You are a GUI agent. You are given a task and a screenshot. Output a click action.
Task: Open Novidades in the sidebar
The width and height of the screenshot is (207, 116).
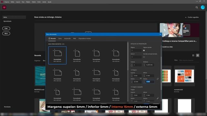[x=7, y=107]
